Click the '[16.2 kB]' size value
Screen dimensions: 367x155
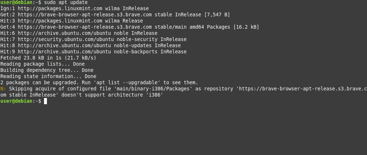pos(246,27)
